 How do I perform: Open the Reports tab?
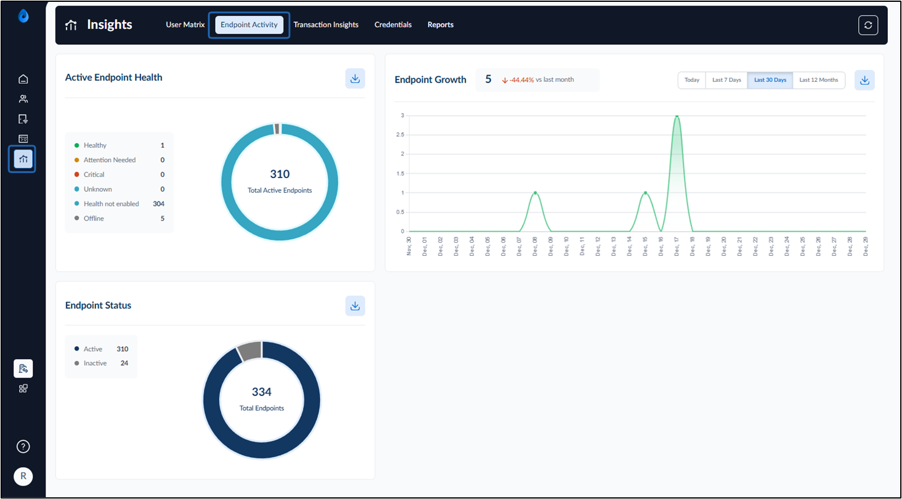click(x=441, y=25)
